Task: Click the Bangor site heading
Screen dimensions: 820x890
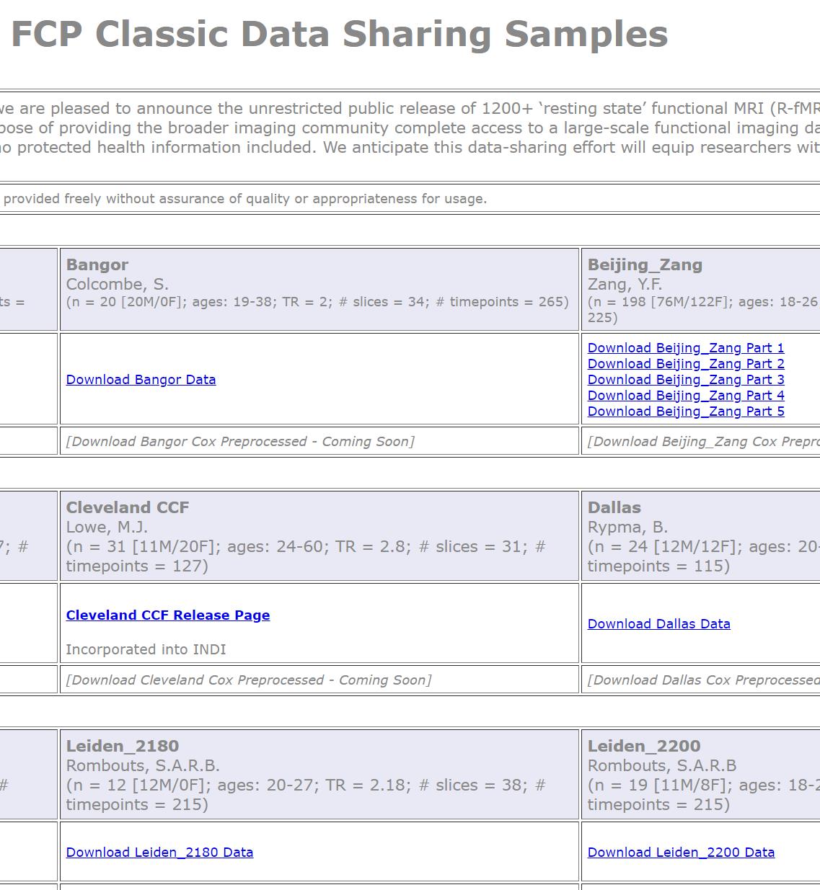Action: click(97, 265)
